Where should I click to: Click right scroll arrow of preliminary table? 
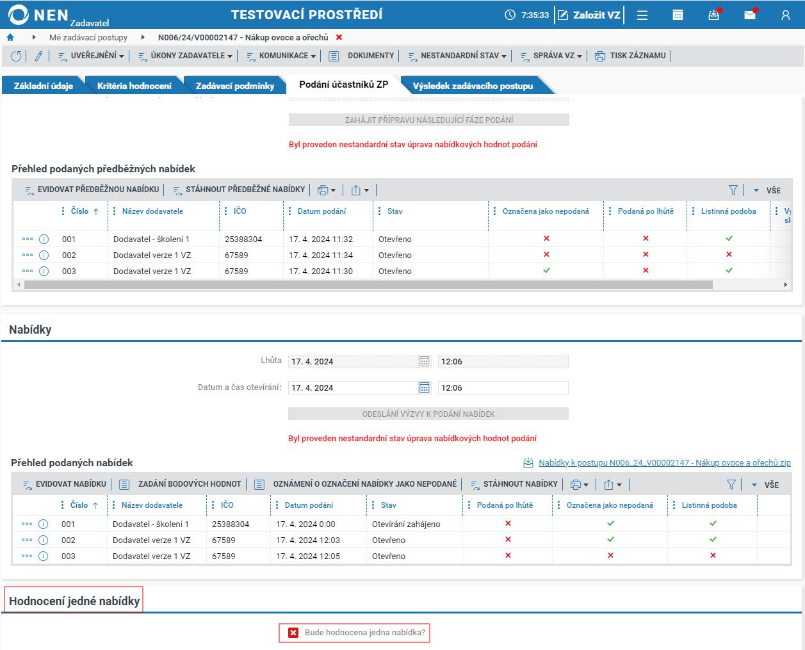pos(786,284)
